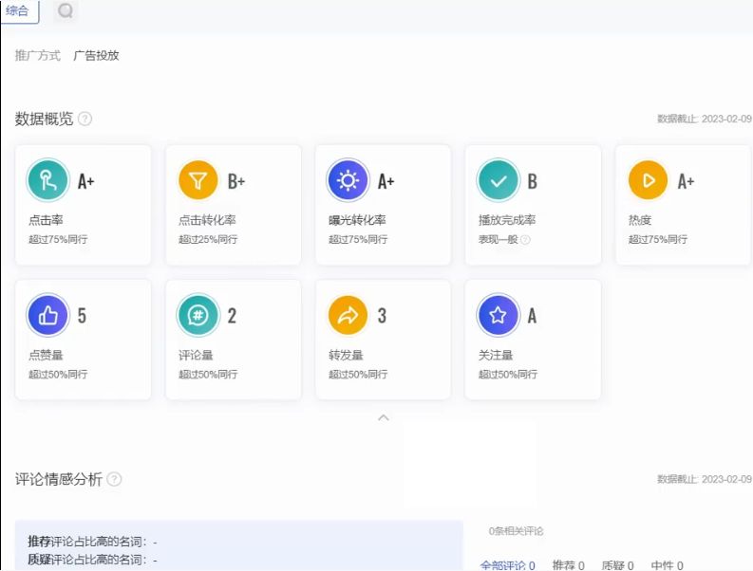
Task: Open the help icon beside 评论情感分析
Action: (x=114, y=479)
